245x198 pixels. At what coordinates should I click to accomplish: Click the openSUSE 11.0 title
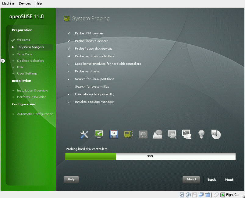(x=27, y=16)
